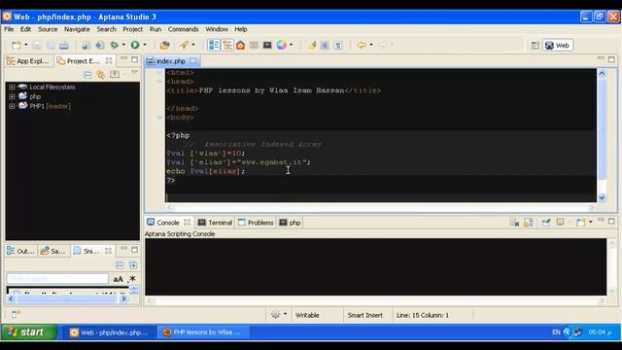Open the Window menu

click(217, 29)
